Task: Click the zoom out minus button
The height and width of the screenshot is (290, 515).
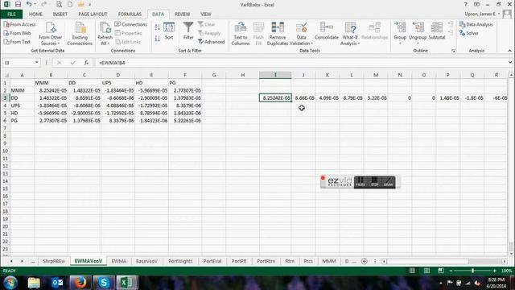Action: point(451,271)
